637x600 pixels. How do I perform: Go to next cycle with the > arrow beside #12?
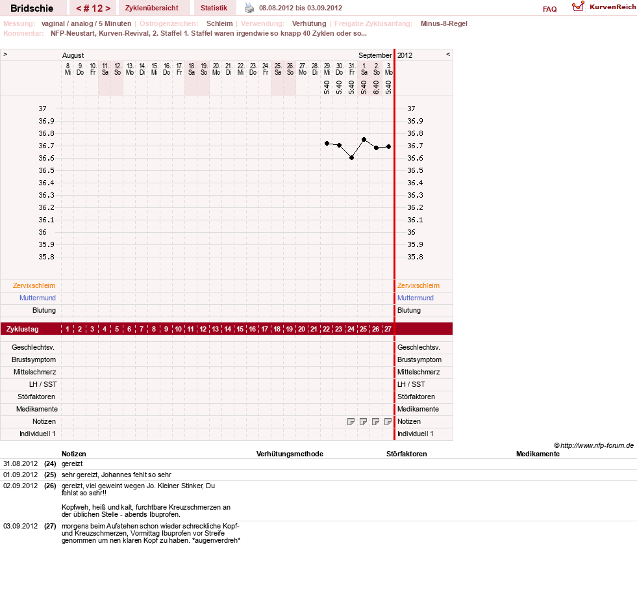point(108,8)
